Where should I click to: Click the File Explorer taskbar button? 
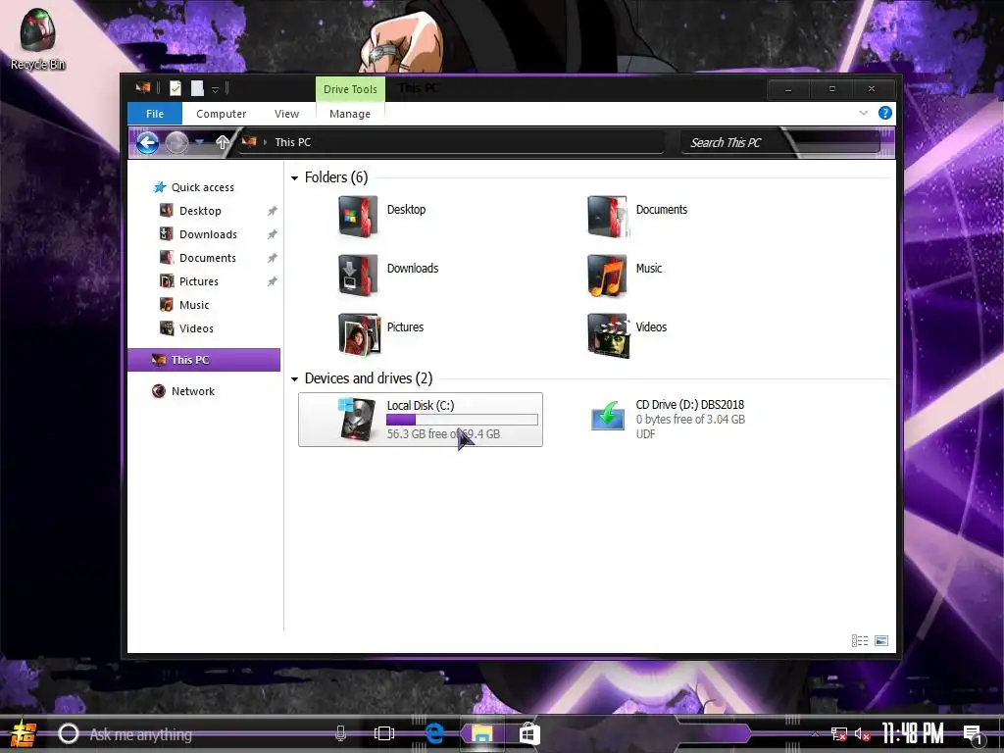coord(481,733)
